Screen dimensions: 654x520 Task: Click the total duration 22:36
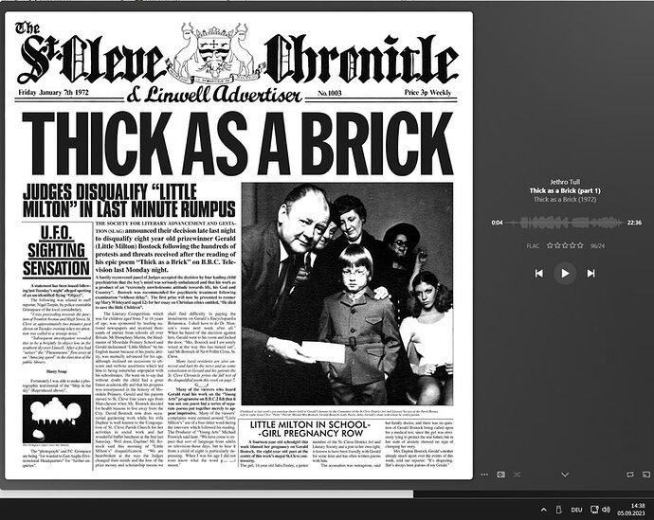634,223
